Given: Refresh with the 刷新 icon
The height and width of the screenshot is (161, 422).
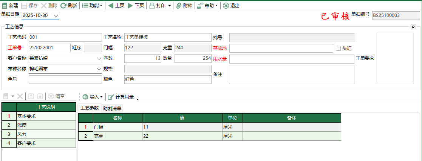Looking at the screenshot, I should click(63, 5).
